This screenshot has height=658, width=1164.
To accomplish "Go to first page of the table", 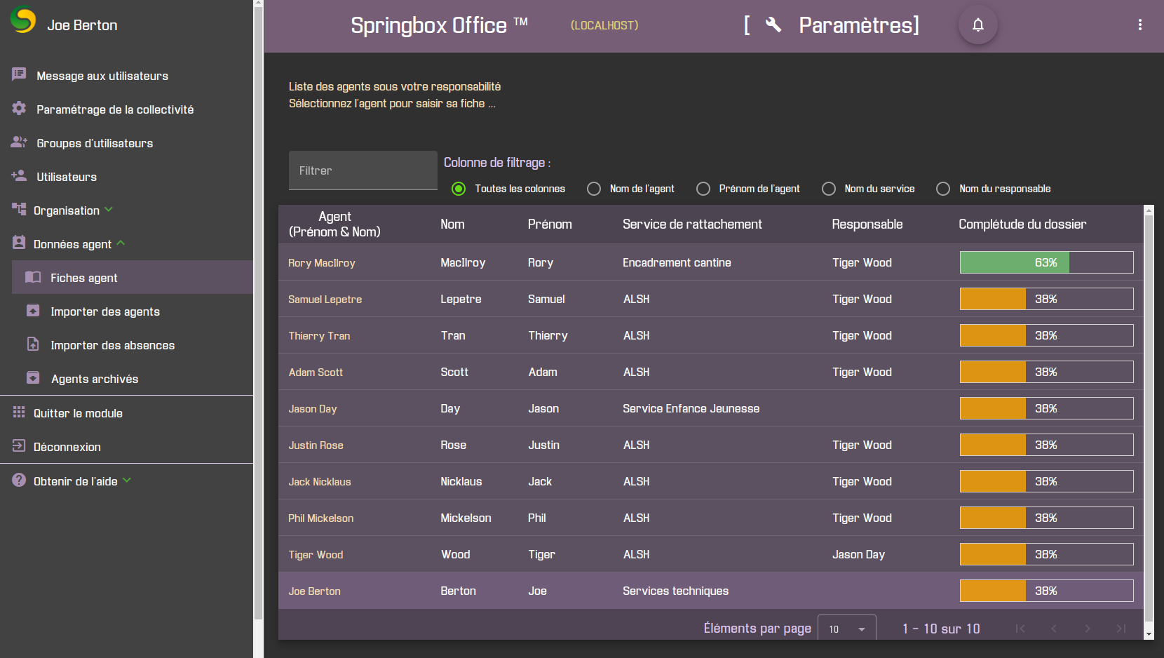I will click(x=1020, y=629).
